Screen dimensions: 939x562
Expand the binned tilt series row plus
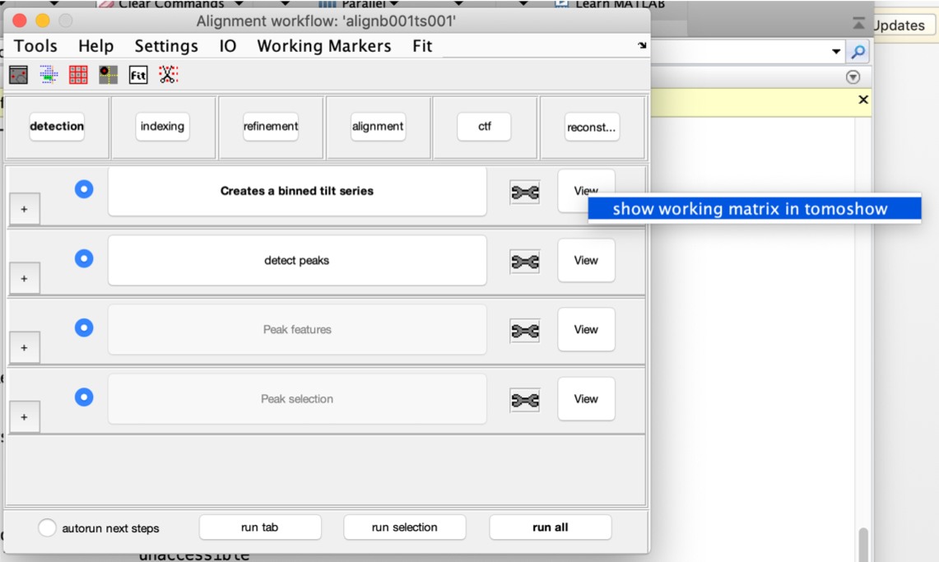click(25, 209)
